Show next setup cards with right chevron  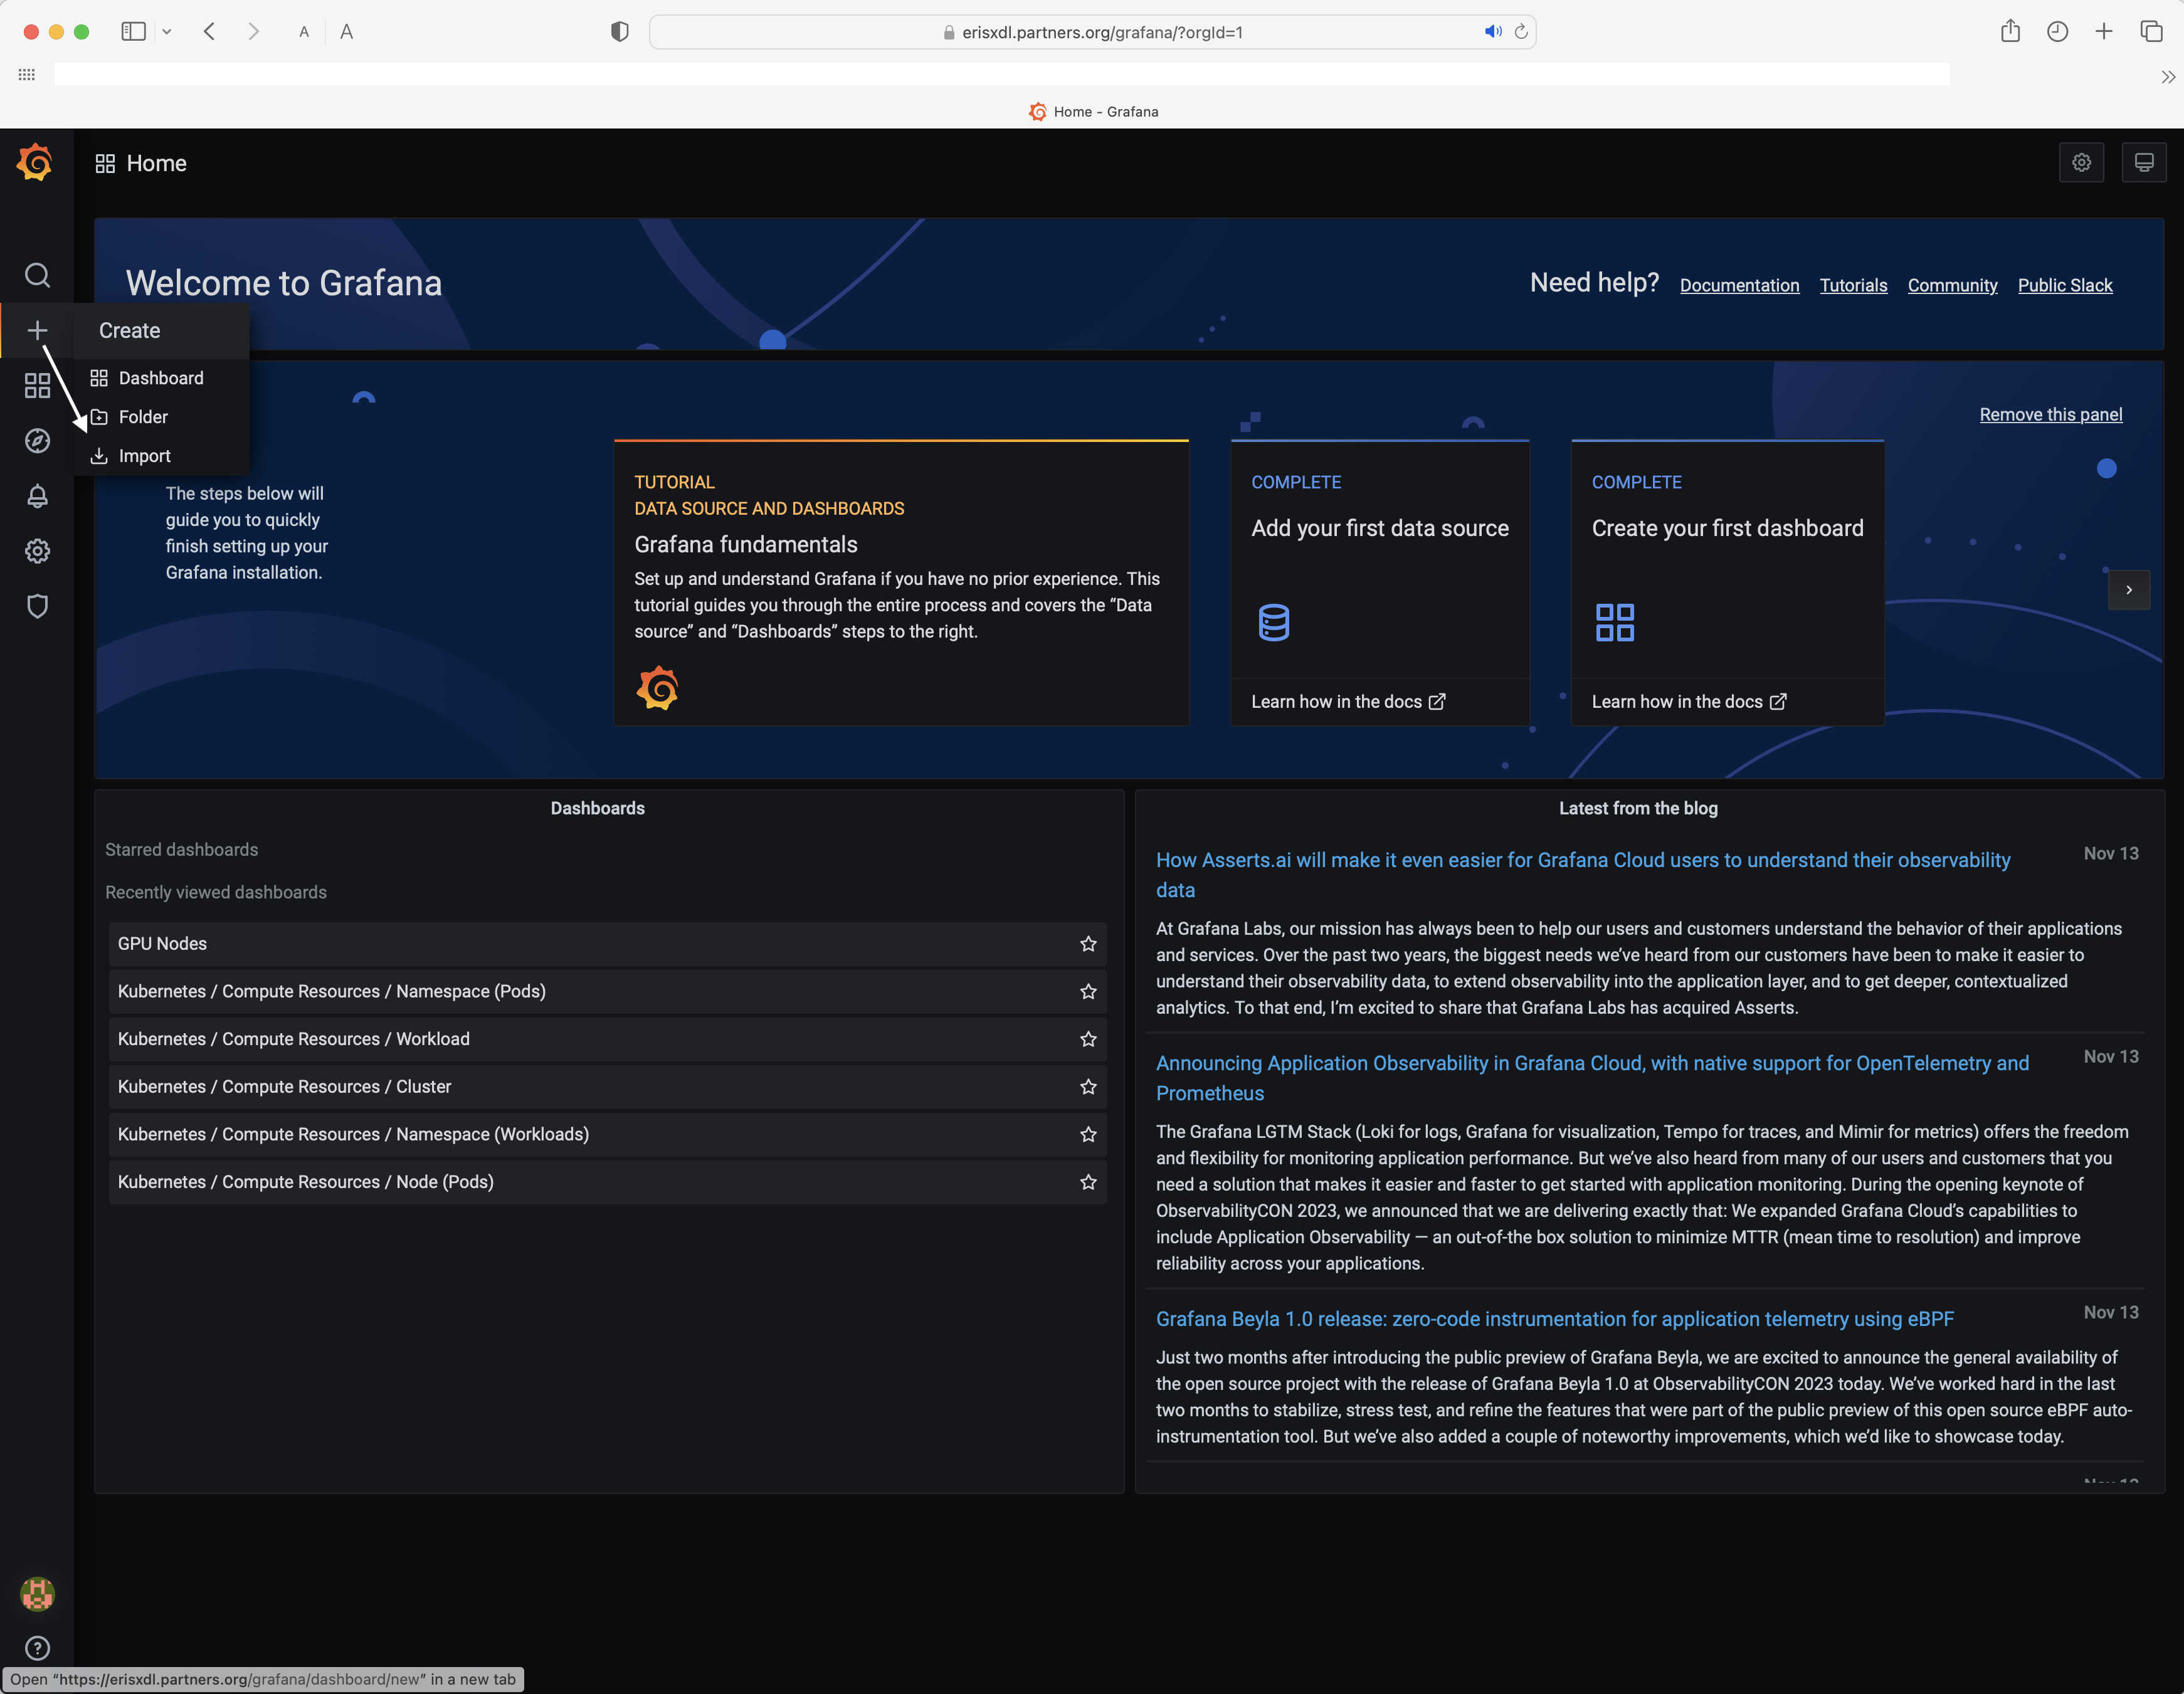(2129, 590)
